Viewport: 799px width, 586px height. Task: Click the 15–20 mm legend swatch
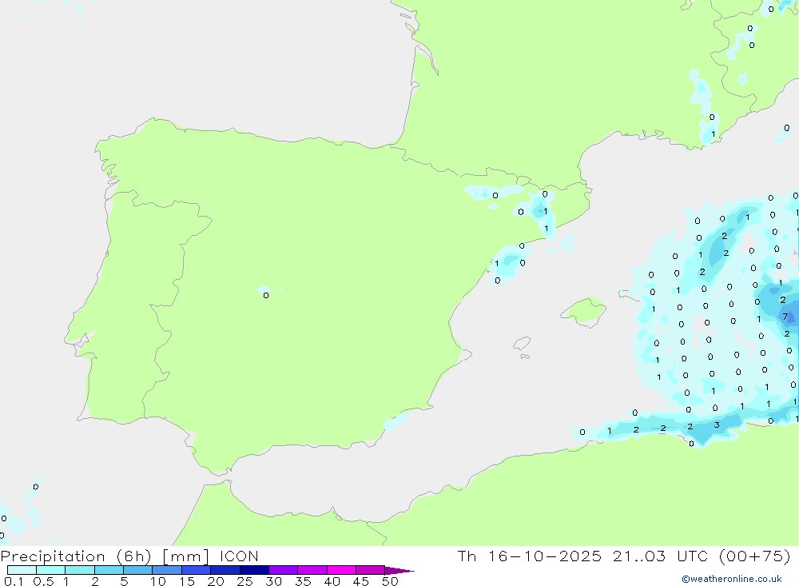pos(197,570)
